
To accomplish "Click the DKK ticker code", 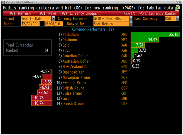I will pos(124,104).
